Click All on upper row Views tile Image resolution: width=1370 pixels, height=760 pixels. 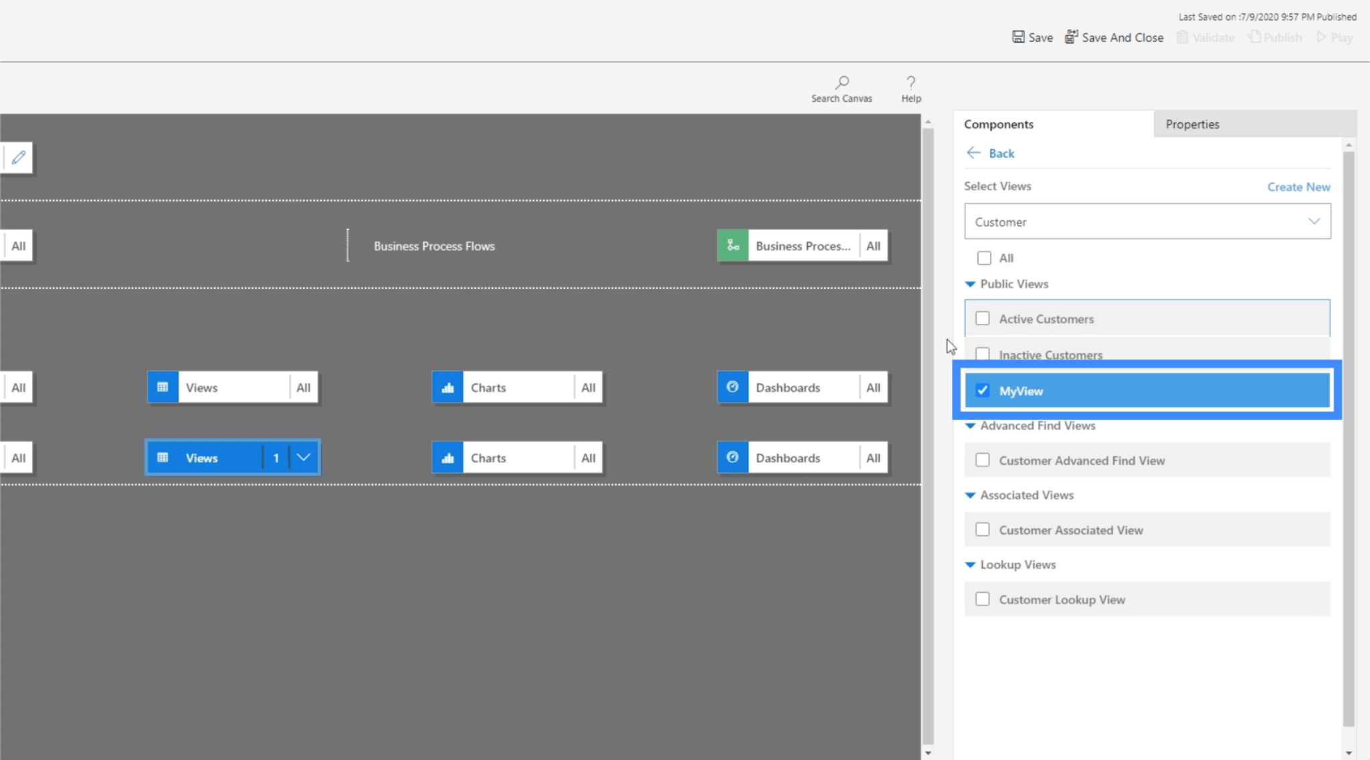303,387
